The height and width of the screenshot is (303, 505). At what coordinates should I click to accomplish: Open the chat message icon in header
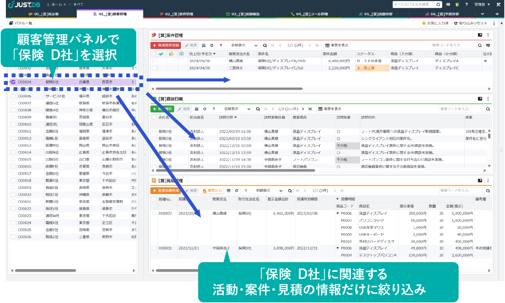pos(448,4)
